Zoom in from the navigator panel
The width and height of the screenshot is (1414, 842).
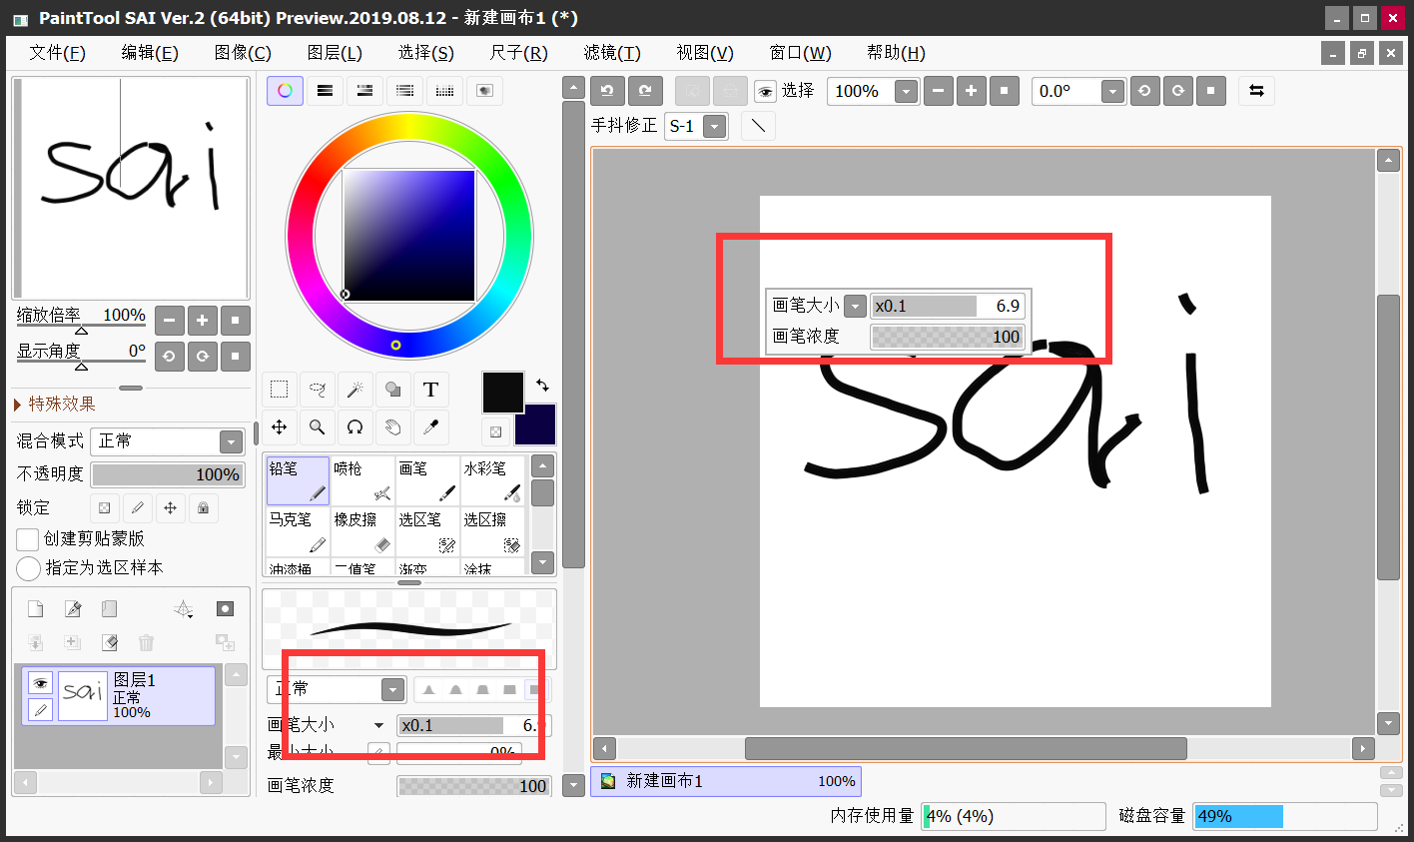(202, 321)
